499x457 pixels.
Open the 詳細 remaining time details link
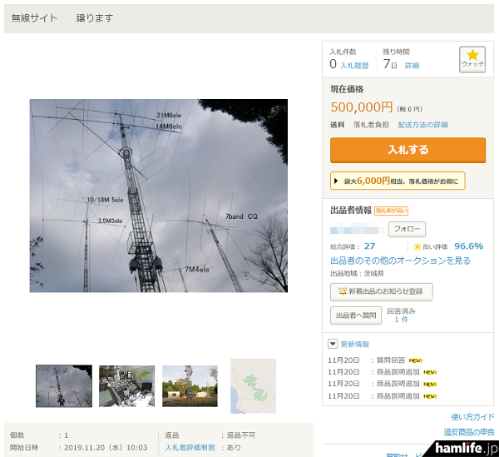(412, 65)
